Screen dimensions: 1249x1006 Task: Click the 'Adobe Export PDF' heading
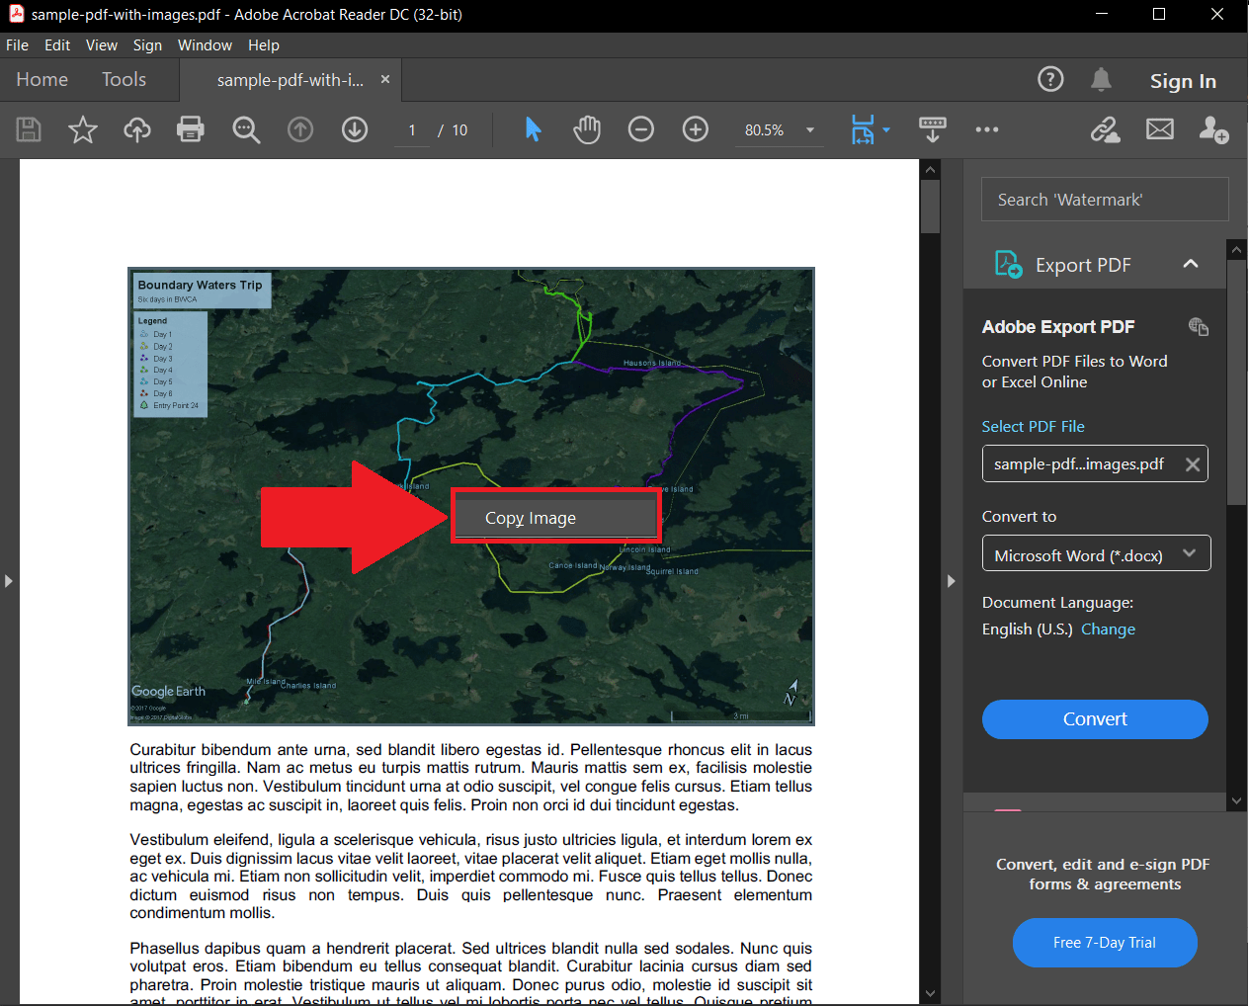tap(1058, 327)
